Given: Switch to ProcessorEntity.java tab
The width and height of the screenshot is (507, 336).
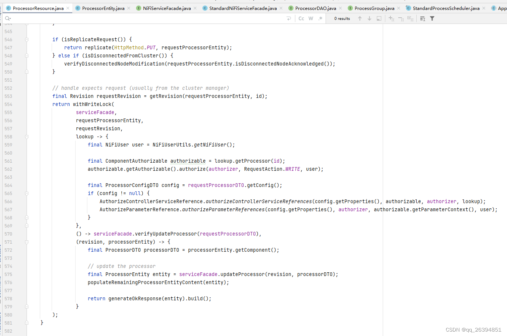Looking at the screenshot, I should pos(103,8).
